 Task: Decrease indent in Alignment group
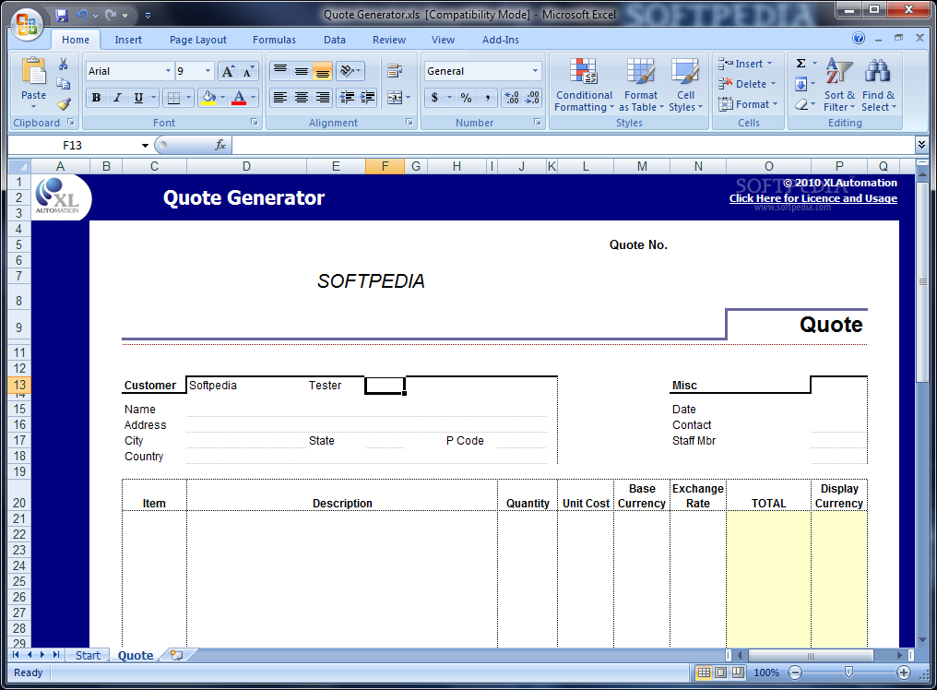347,98
